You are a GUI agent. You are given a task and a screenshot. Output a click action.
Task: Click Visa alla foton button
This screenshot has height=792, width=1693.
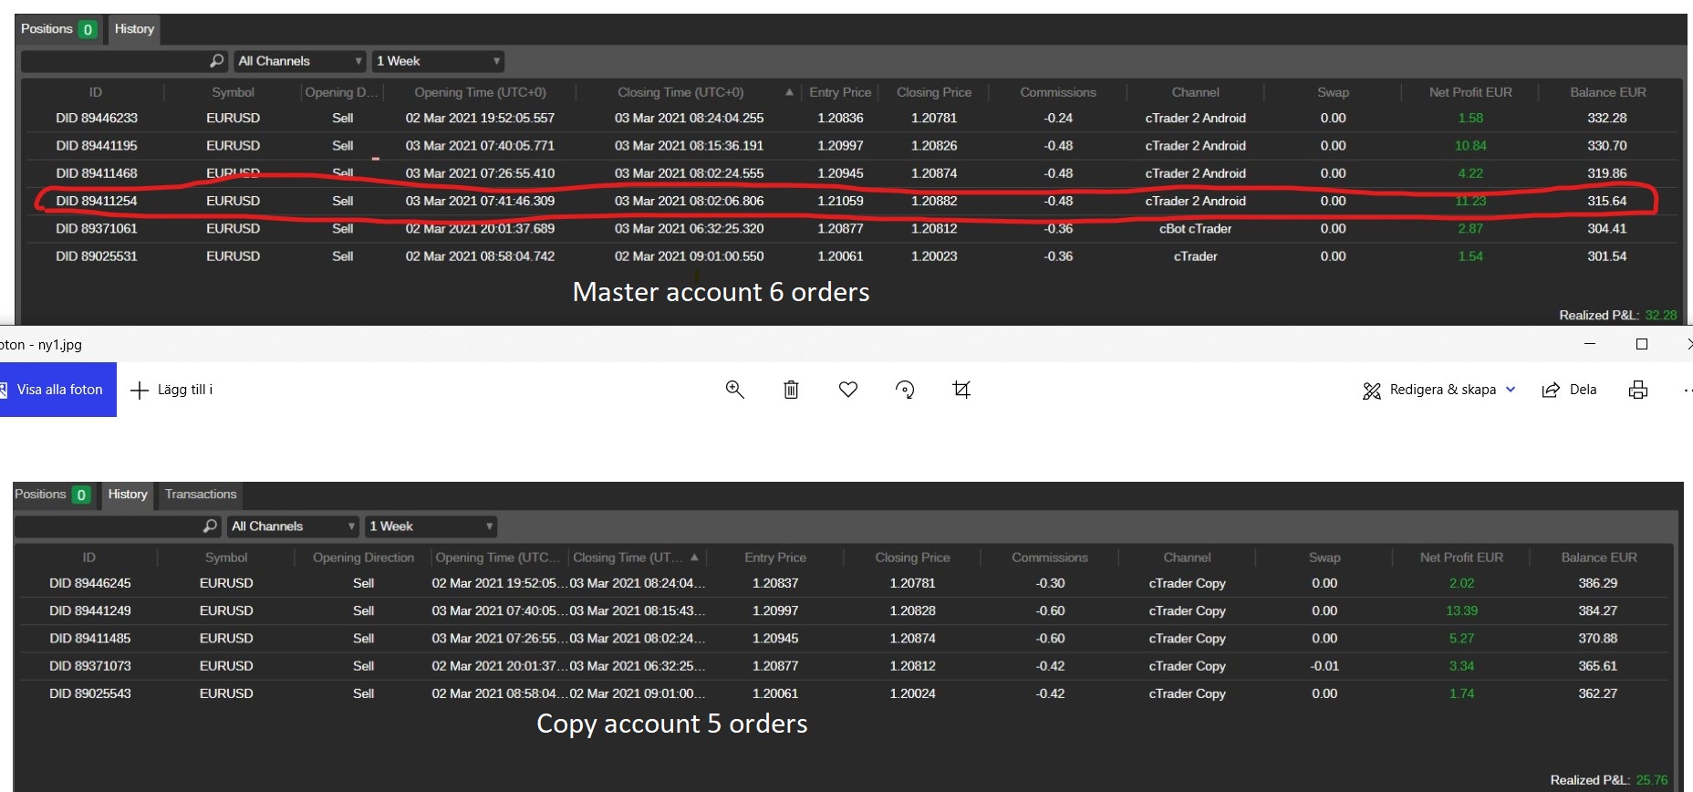pyautogui.click(x=58, y=390)
